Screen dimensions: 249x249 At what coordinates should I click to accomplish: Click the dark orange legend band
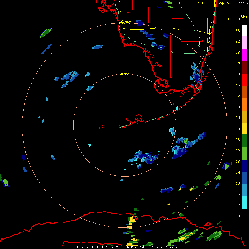(x=244, y=92)
